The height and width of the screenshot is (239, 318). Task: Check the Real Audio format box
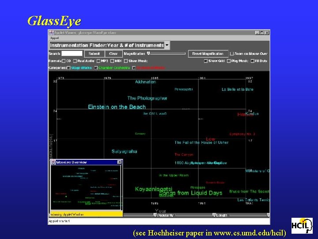click(75, 61)
